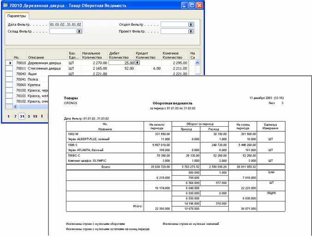Screen dimensions: 312x236
Task: Open lookup for Склад Фильтр field
Action: pos(79,31)
